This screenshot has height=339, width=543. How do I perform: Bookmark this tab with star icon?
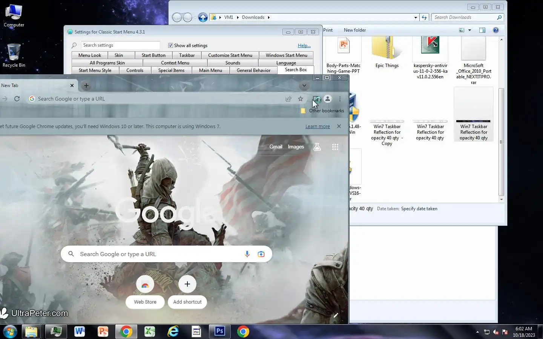pyautogui.click(x=301, y=99)
